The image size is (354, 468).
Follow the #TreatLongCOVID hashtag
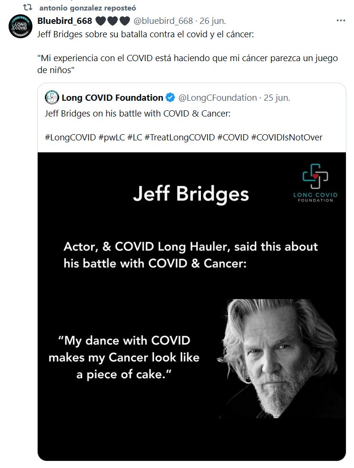pos(179,137)
